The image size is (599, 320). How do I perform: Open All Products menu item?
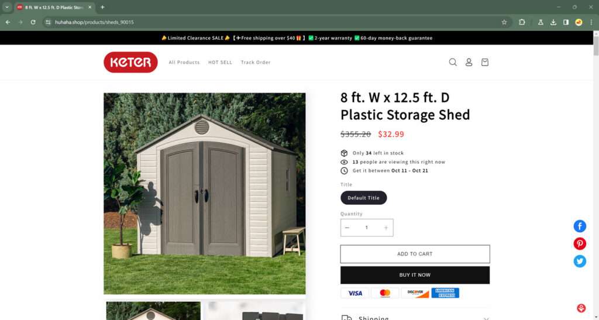pos(184,62)
